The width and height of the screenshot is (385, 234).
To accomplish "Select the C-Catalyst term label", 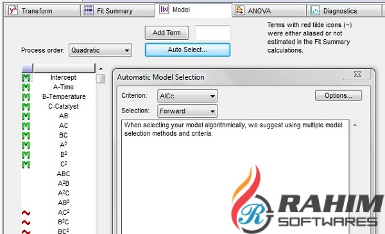I will click(x=64, y=106).
